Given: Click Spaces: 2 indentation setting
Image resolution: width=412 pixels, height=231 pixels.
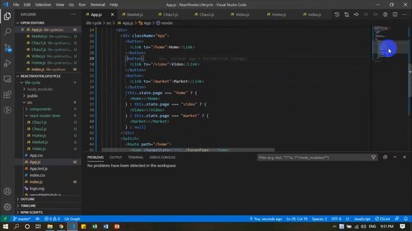Looking at the screenshot, I should tap(319, 219).
